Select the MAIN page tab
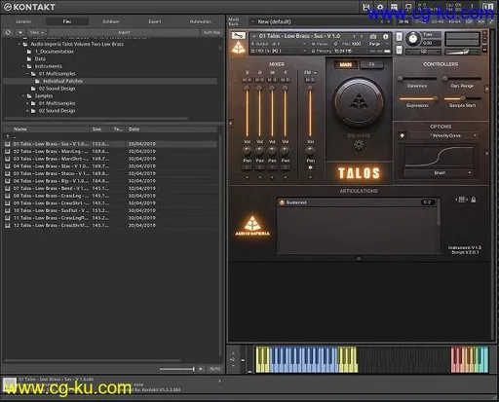The image size is (499, 402). [346, 64]
